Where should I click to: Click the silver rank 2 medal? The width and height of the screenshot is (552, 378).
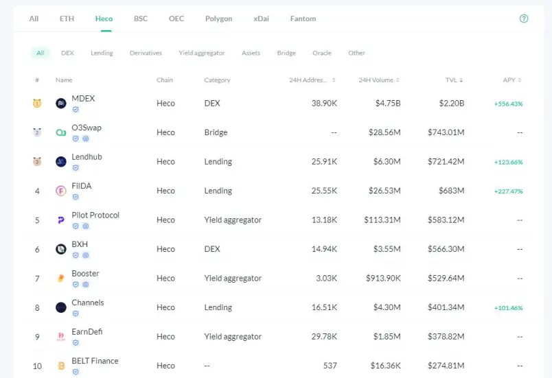pos(37,132)
